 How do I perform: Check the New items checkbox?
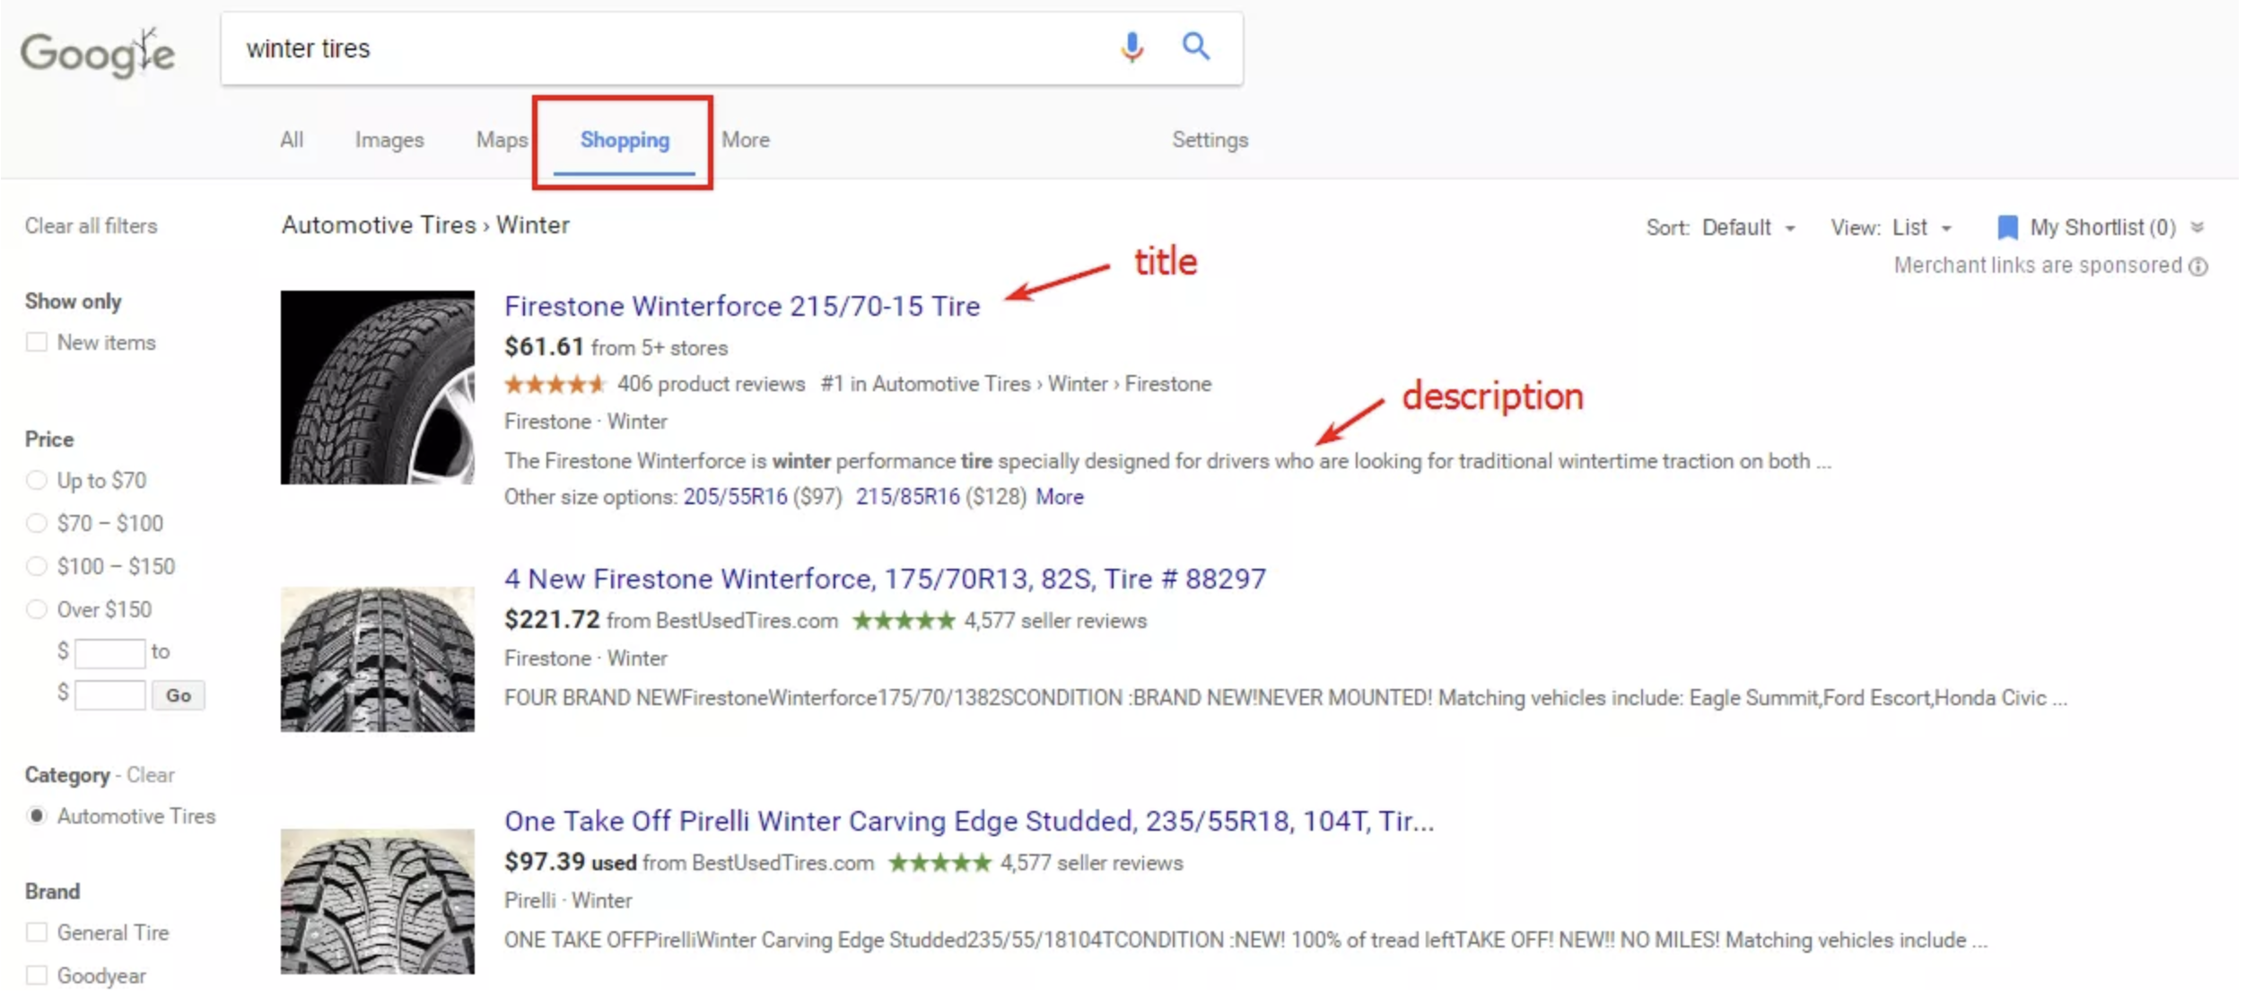click(x=37, y=343)
